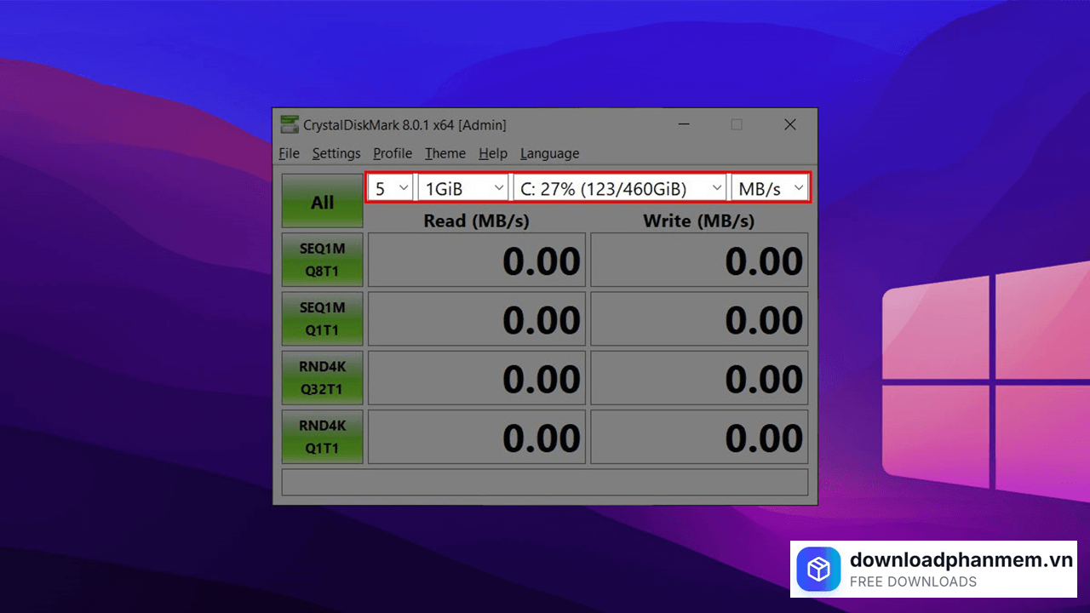Open the test count dropdown showing 5
The height and width of the screenshot is (613, 1090).
(392, 188)
